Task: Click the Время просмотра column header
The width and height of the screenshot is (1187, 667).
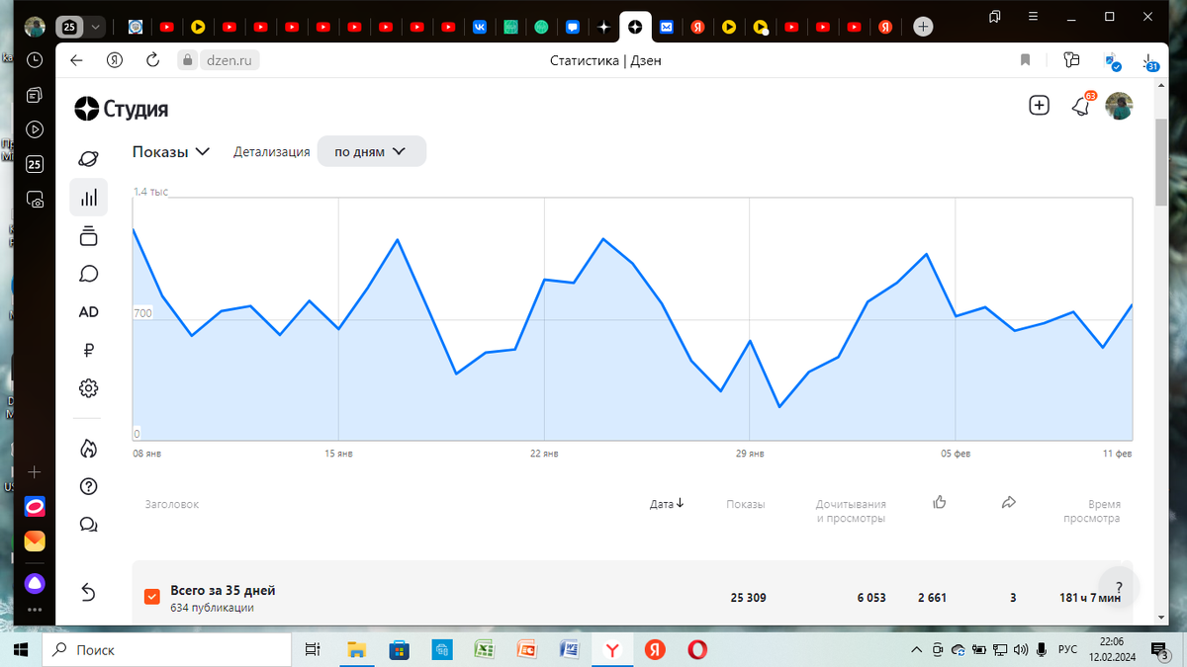Action: pos(1091,511)
